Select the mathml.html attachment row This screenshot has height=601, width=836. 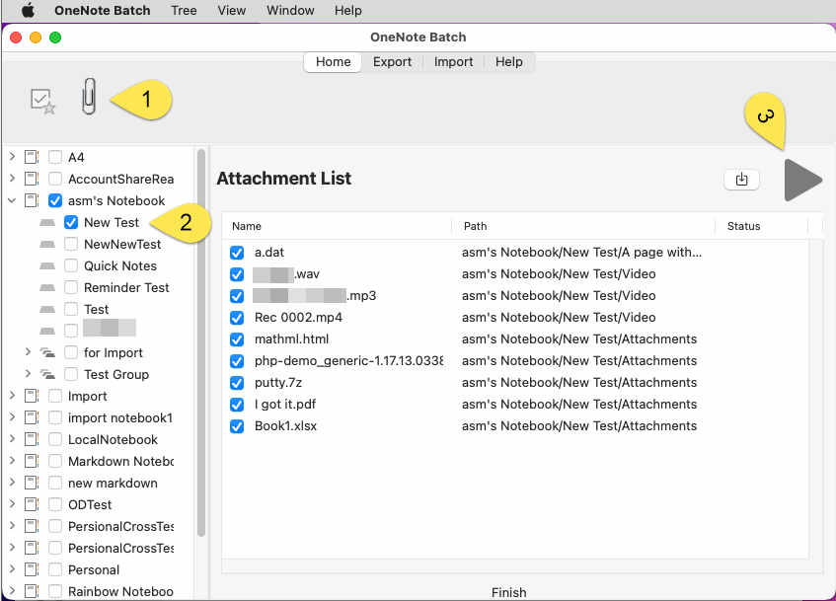(515, 339)
